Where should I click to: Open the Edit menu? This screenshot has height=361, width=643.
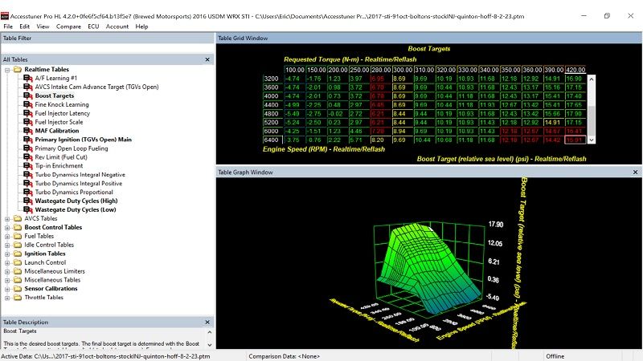(25, 26)
